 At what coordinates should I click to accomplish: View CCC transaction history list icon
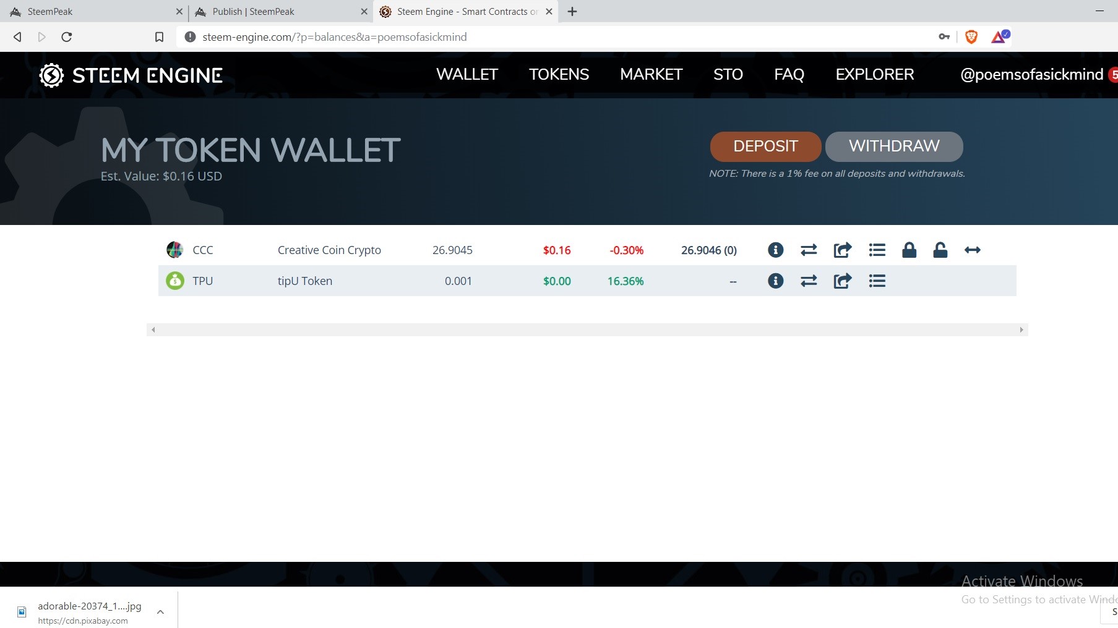point(877,250)
